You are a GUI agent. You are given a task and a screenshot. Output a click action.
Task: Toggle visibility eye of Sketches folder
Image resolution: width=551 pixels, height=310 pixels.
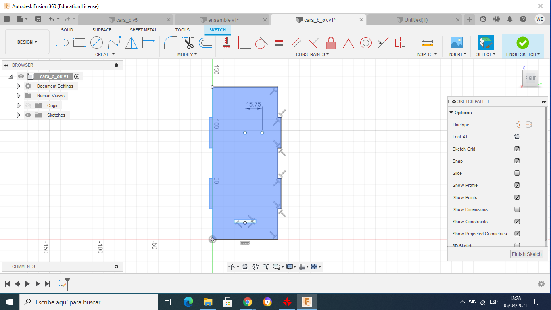[x=28, y=115]
